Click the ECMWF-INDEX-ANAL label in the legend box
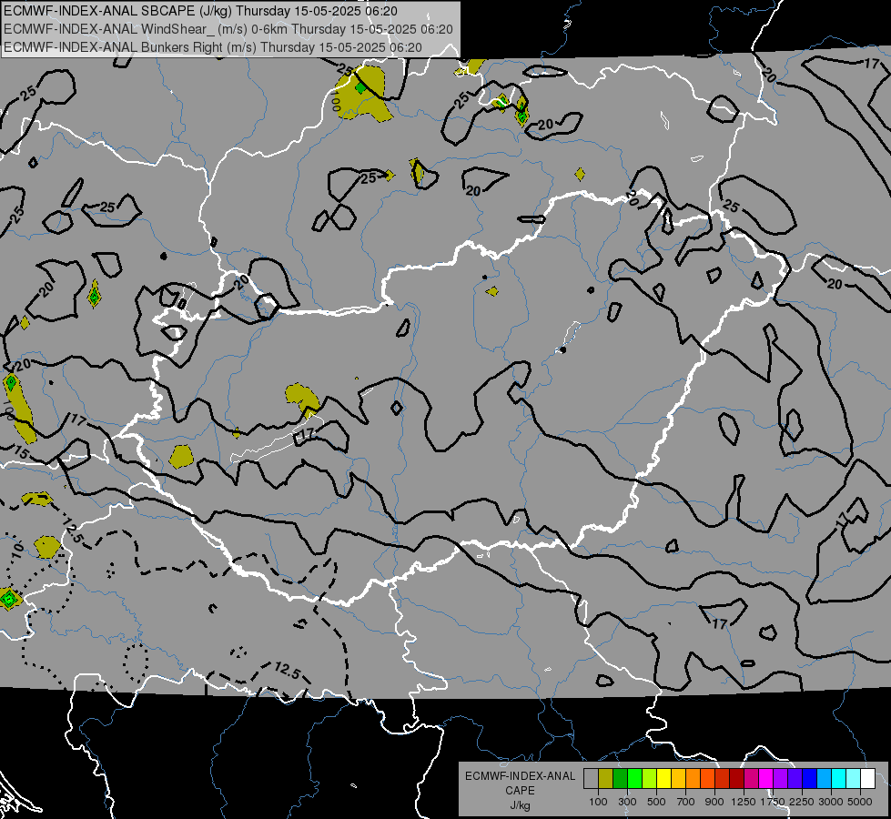The height and width of the screenshot is (819, 891). click(x=520, y=776)
